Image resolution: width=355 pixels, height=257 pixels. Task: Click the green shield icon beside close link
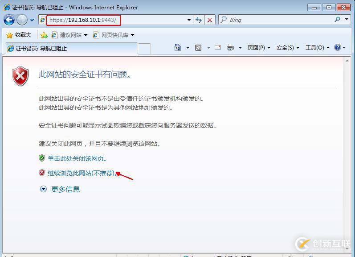point(42,158)
